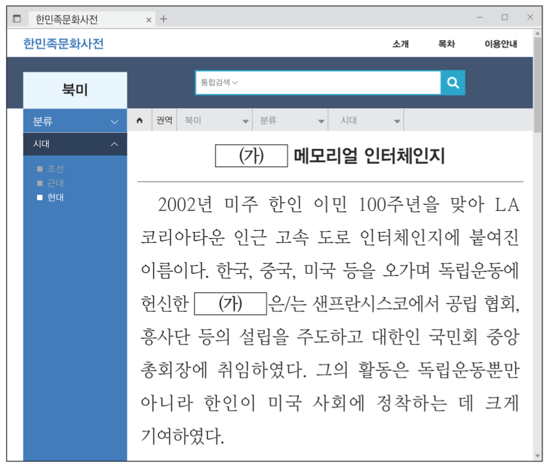Click the scrollbar down arrow
The height and width of the screenshot is (468, 552).
[538, 456]
